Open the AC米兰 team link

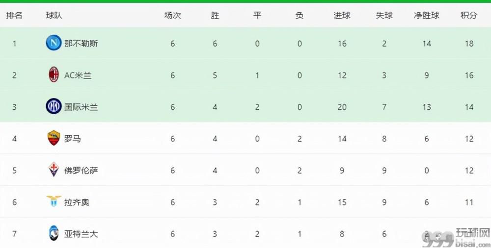[x=78, y=75]
